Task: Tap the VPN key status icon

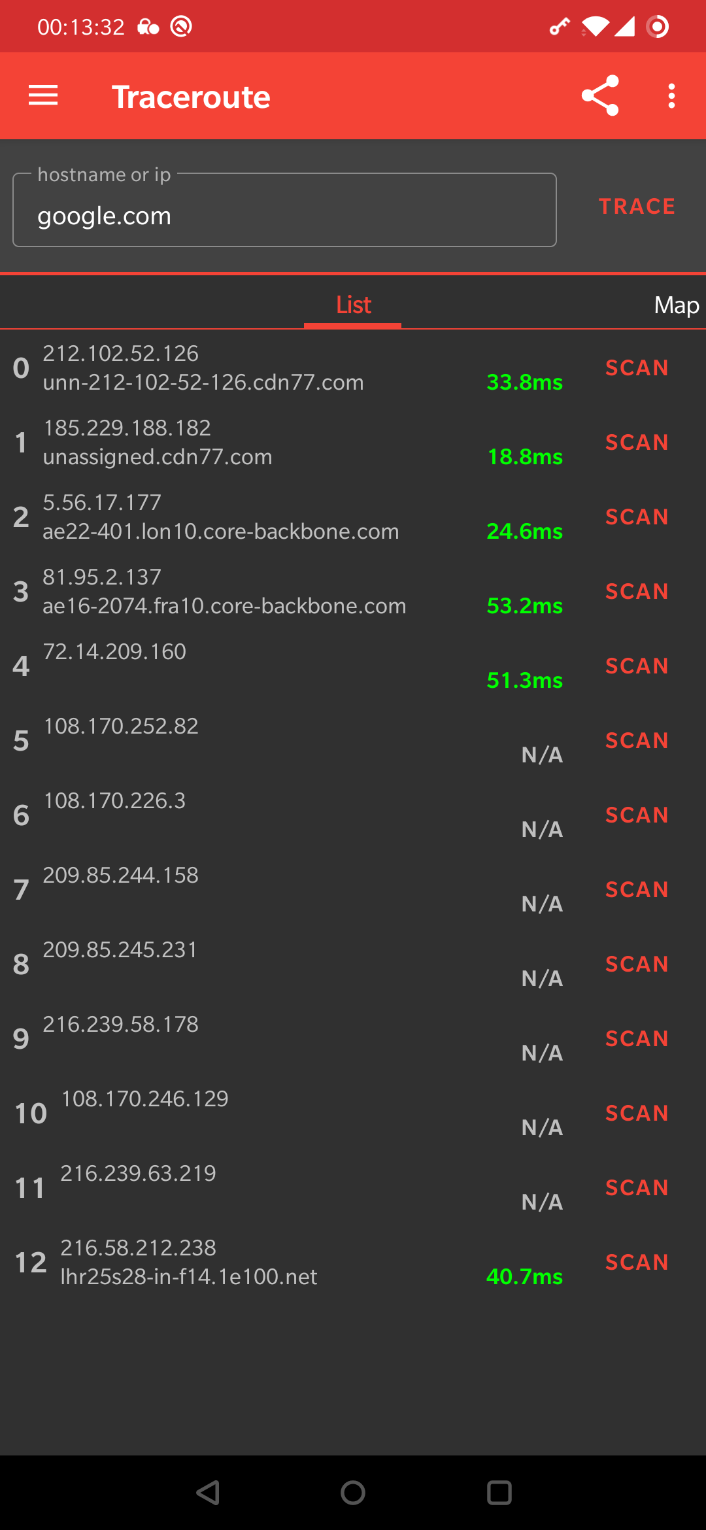Action: point(560,27)
